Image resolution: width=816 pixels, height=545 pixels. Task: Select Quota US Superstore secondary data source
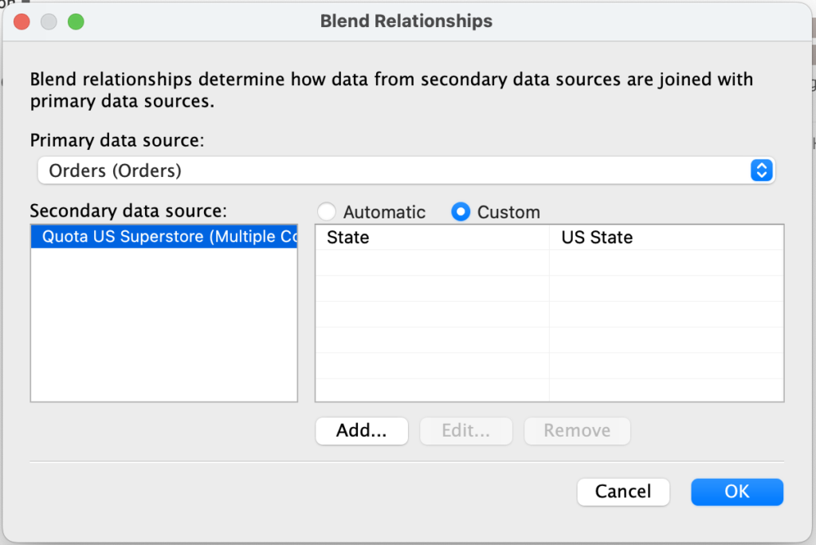[x=164, y=237]
